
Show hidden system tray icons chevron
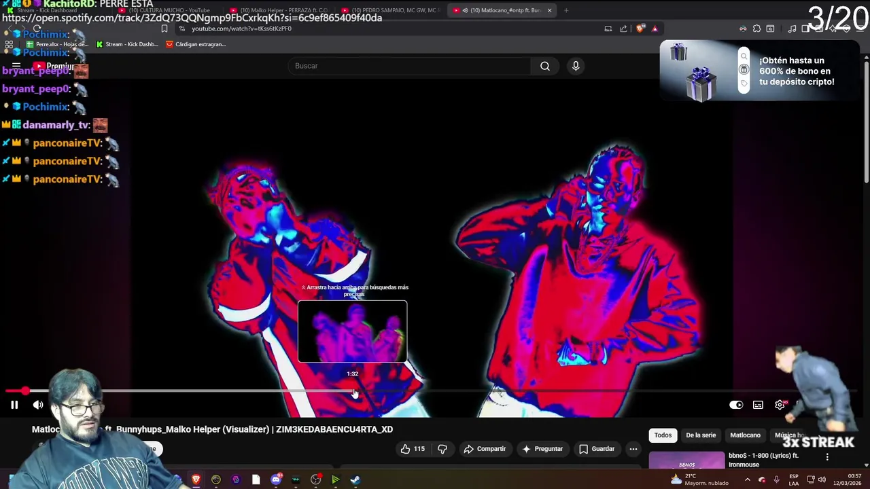[747, 479]
